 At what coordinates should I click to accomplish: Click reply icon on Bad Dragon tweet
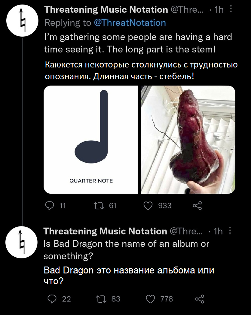coord(52,299)
